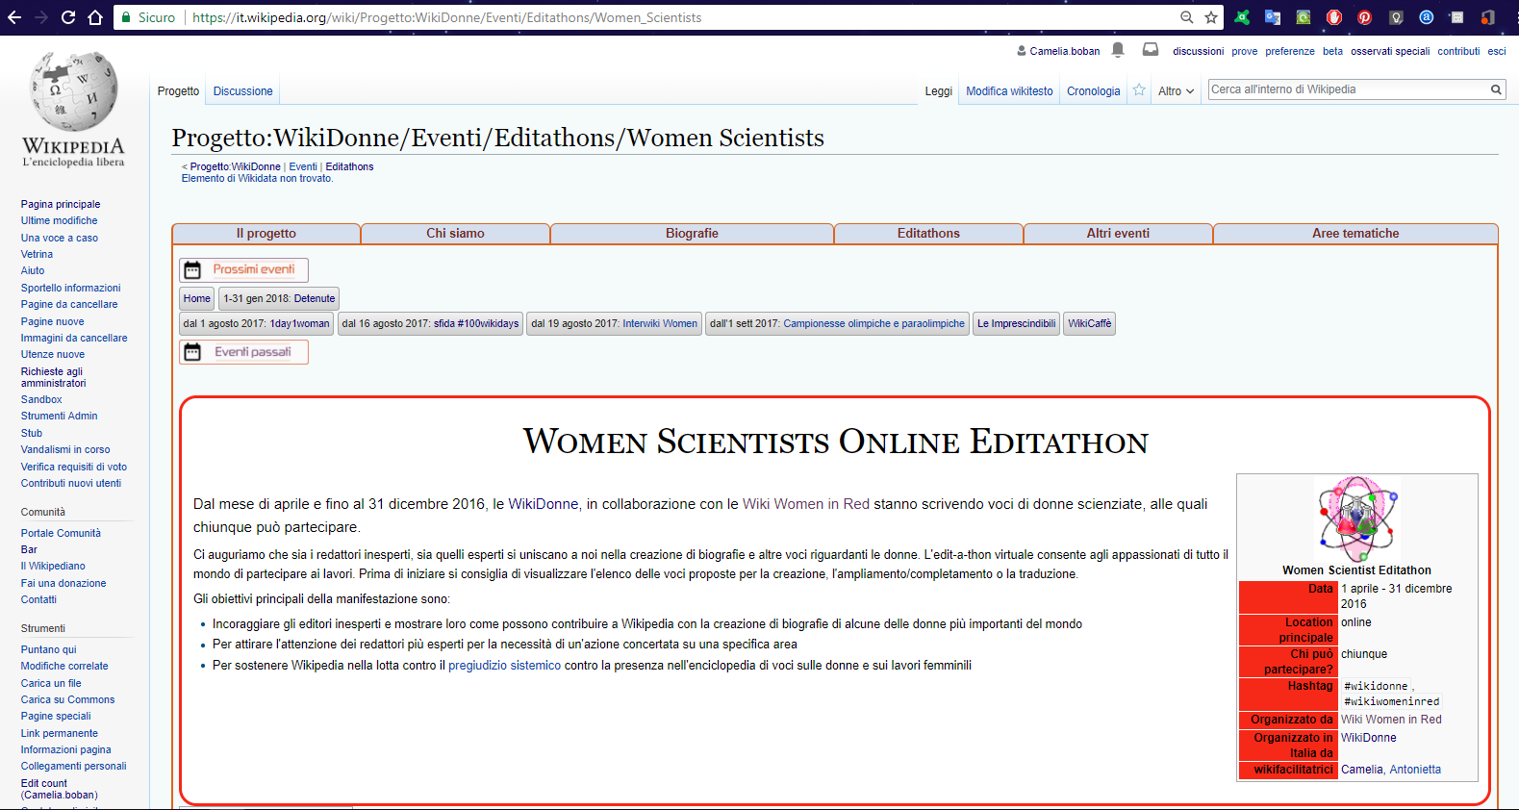Expand the Altro dropdown menu
Viewport: 1519px width, 810px height.
(1176, 91)
